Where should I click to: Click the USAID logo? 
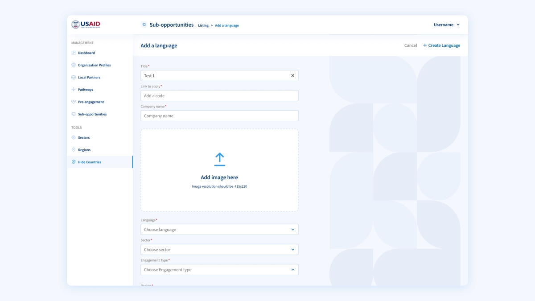[x=86, y=25]
